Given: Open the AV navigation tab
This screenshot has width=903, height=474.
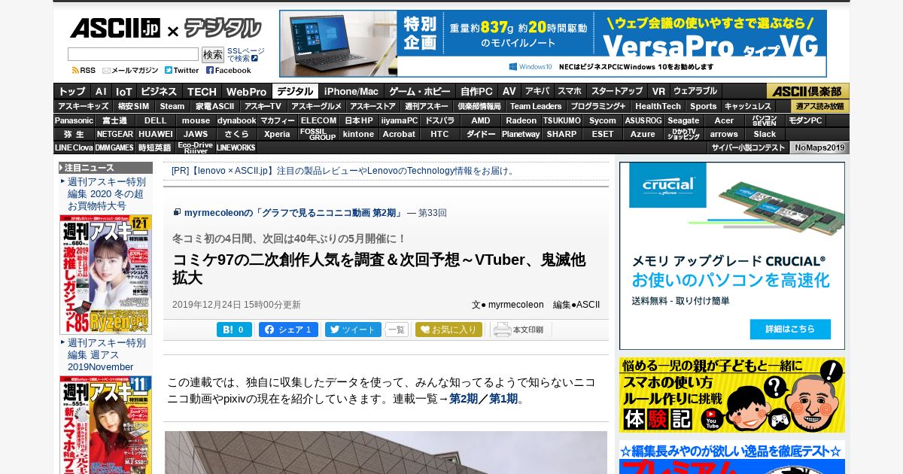Looking at the screenshot, I should click(x=509, y=91).
